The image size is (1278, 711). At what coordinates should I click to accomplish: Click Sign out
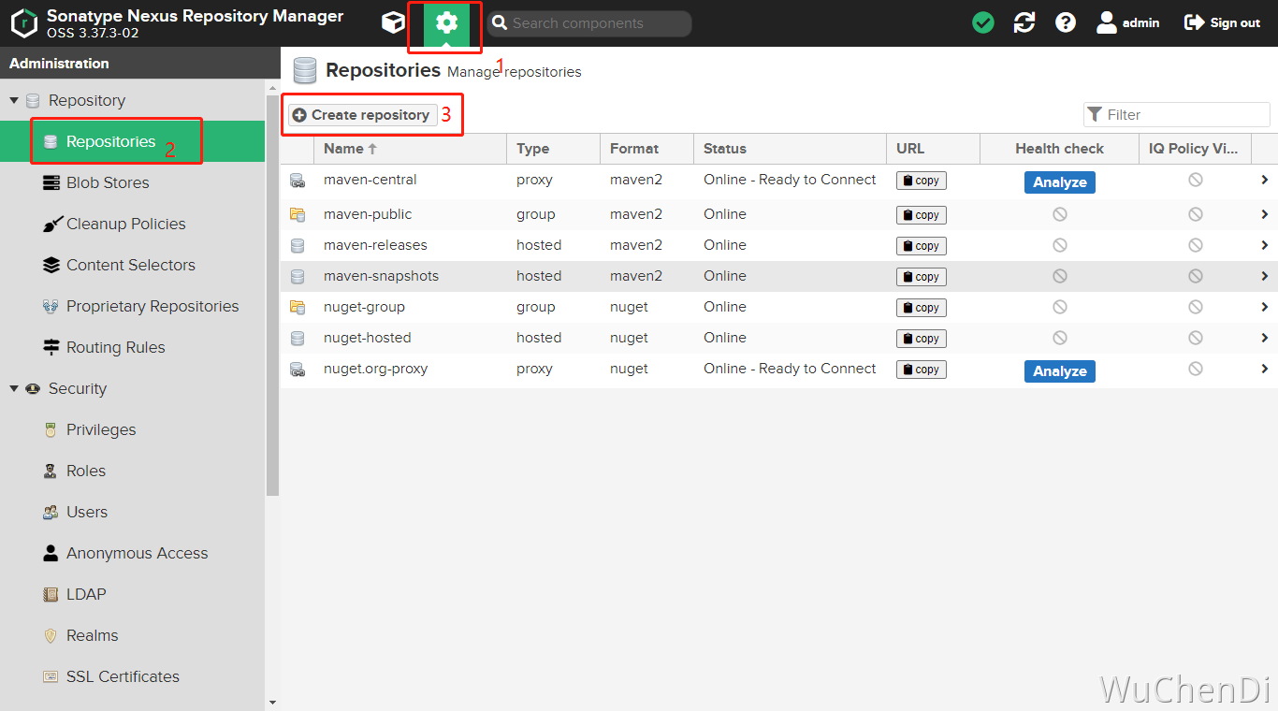(1223, 22)
